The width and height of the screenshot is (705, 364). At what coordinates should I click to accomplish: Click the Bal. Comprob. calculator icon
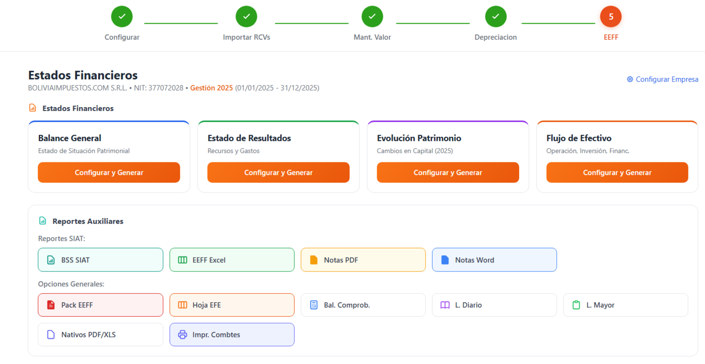[314, 305]
